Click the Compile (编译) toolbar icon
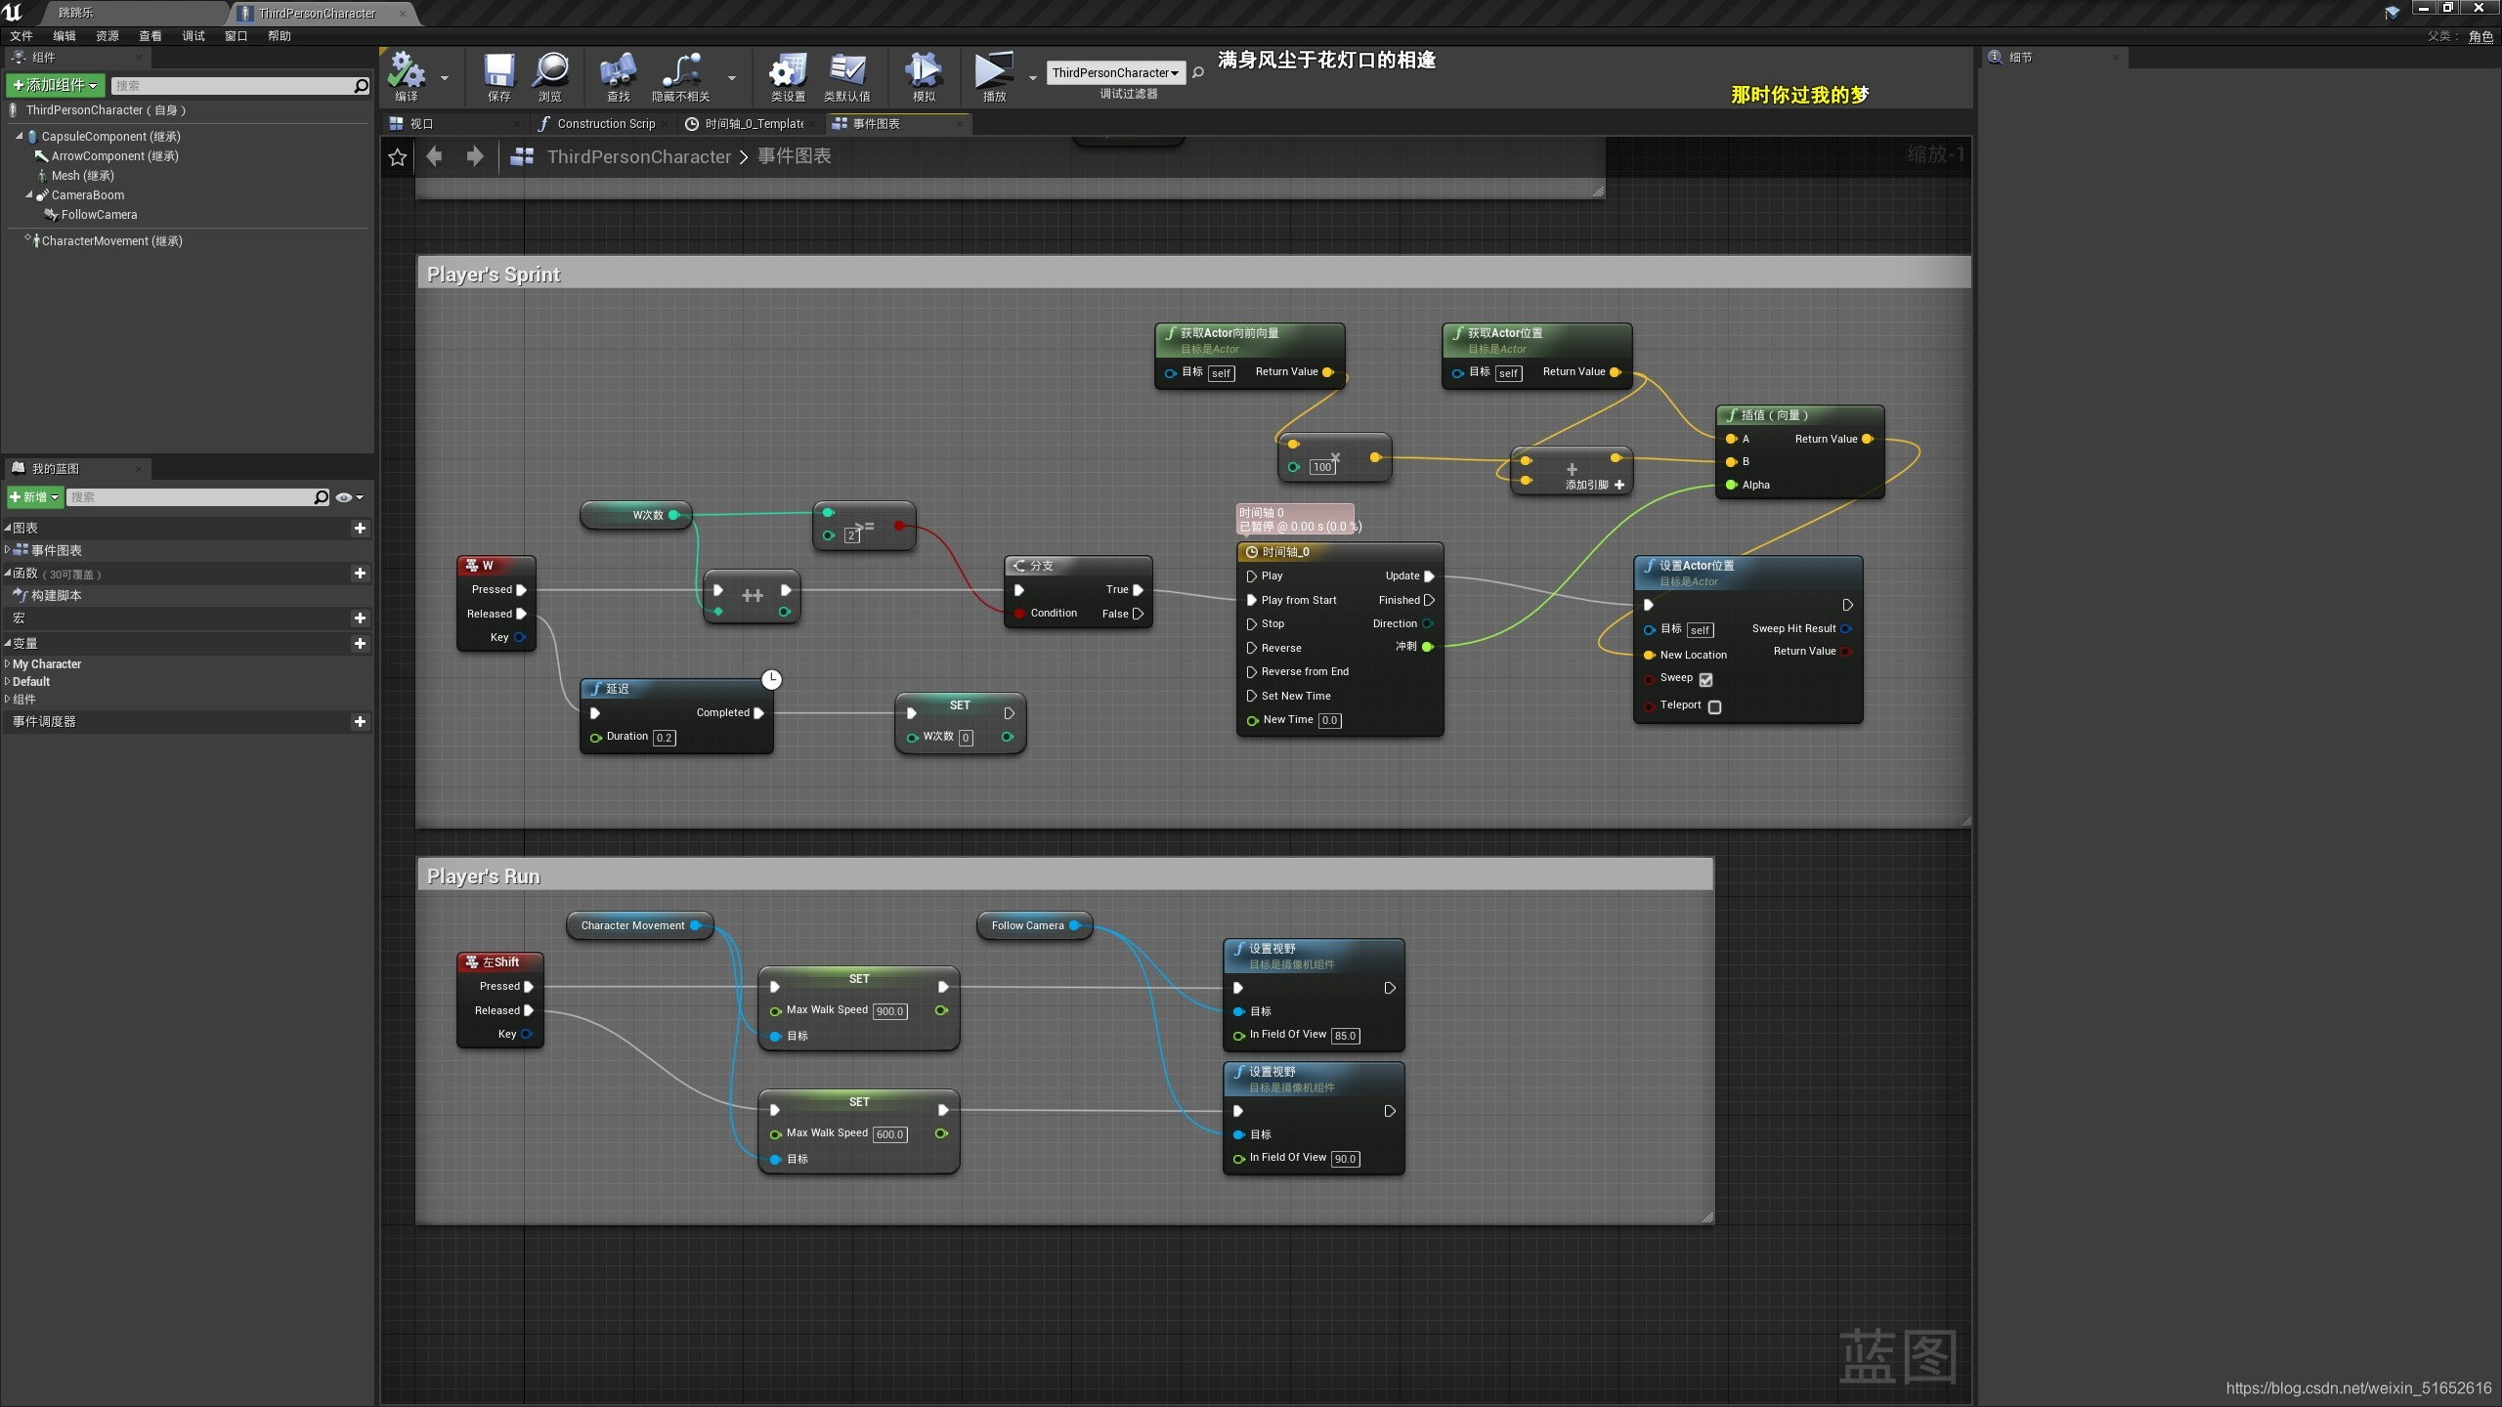 coord(406,72)
